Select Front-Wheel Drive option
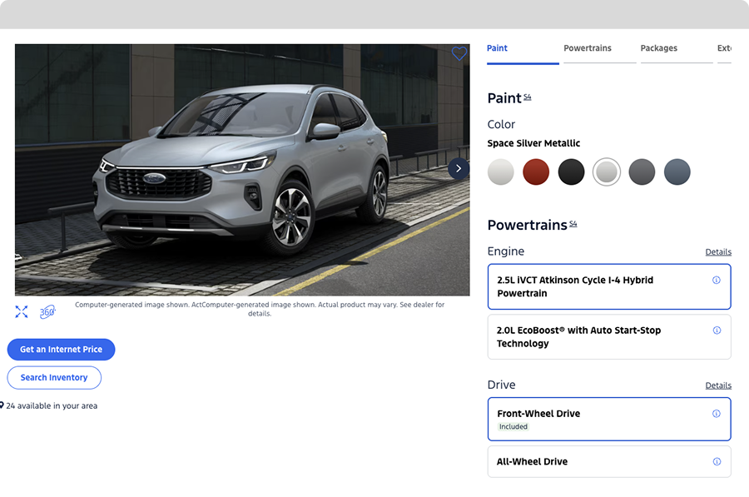 [609, 419]
